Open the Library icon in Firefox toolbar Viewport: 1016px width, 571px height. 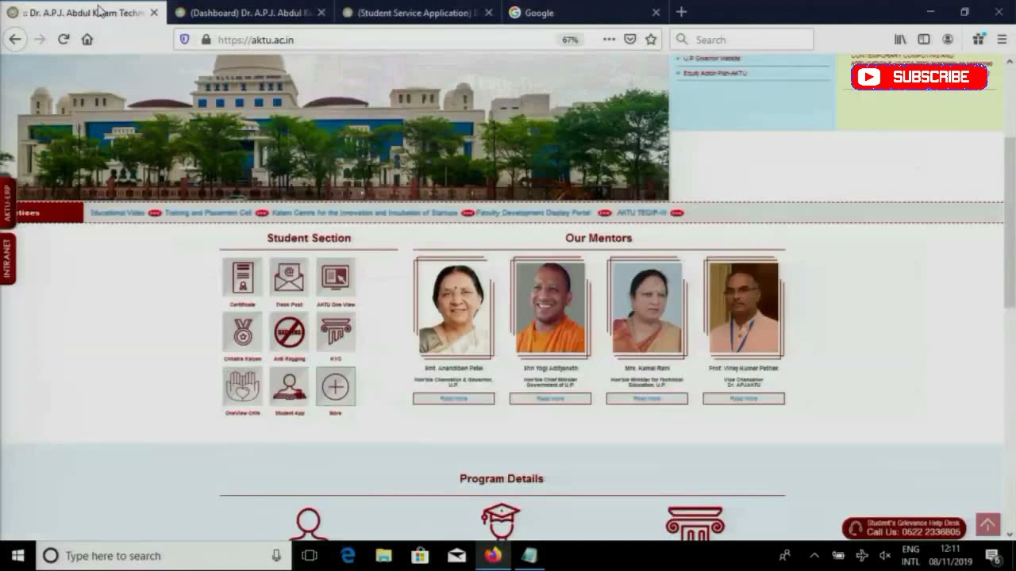900,39
